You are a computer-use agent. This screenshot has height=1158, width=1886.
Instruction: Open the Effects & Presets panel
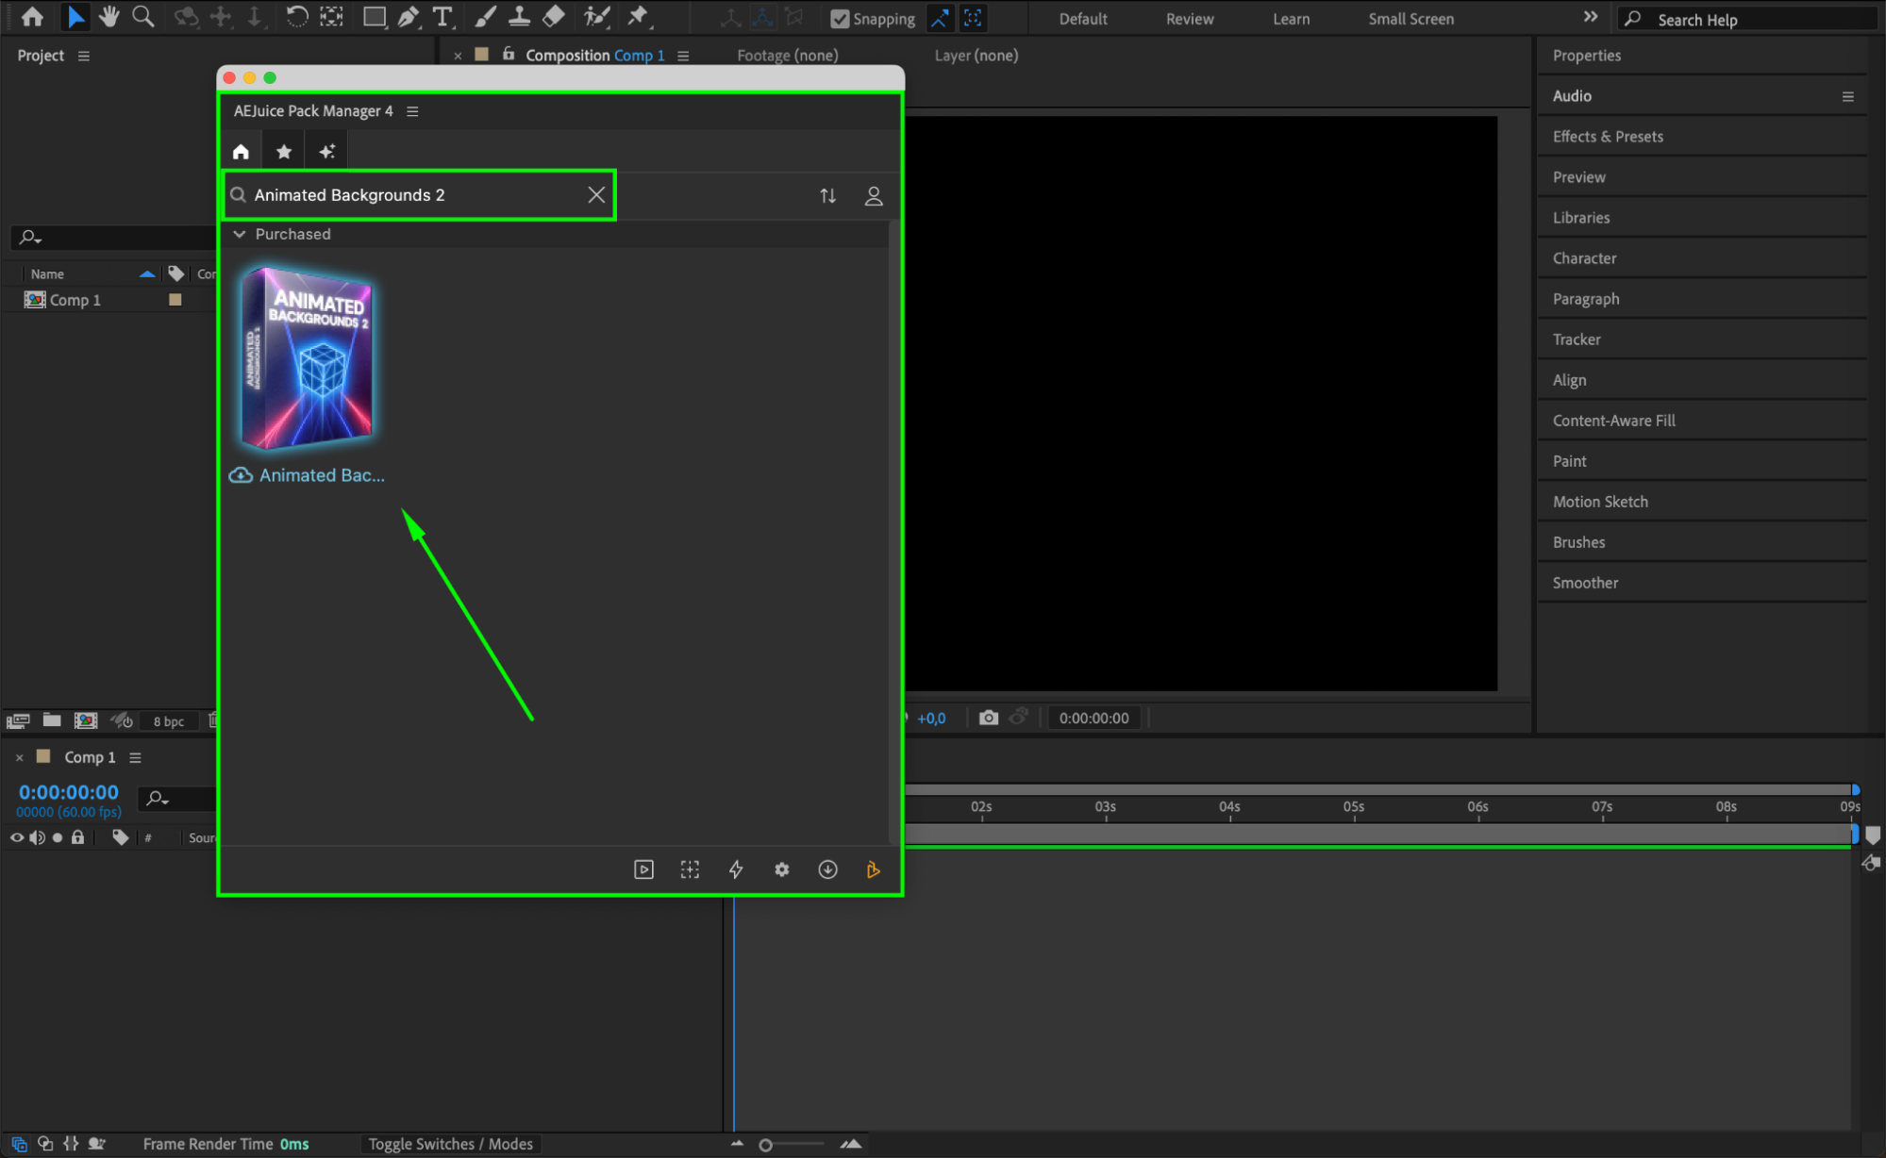pos(1608,137)
